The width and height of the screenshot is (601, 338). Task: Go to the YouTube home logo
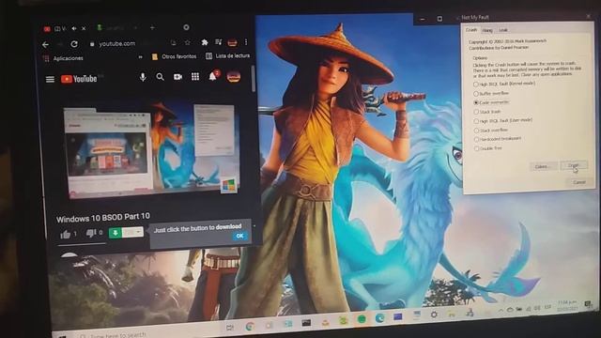(x=79, y=79)
